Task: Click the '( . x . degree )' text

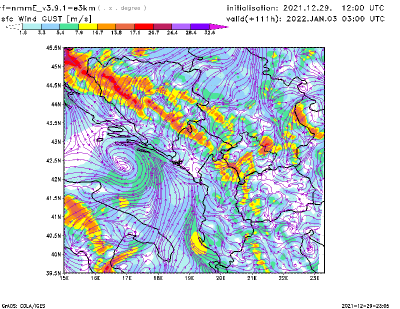Action: click(x=122, y=8)
